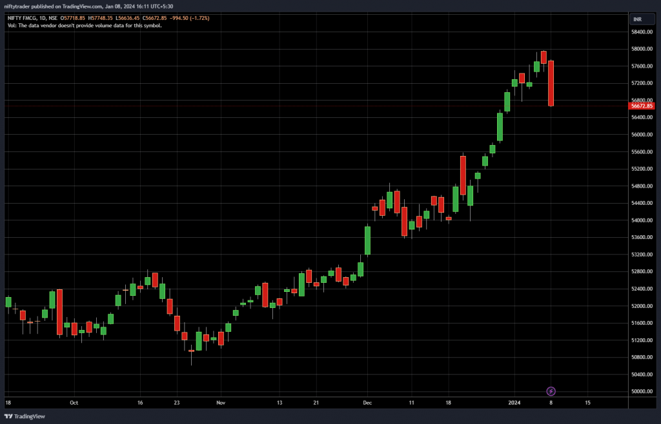Click the last large red candle on Jan 8
The height and width of the screenshot is (424, 661).
click(x=551, y=83)
